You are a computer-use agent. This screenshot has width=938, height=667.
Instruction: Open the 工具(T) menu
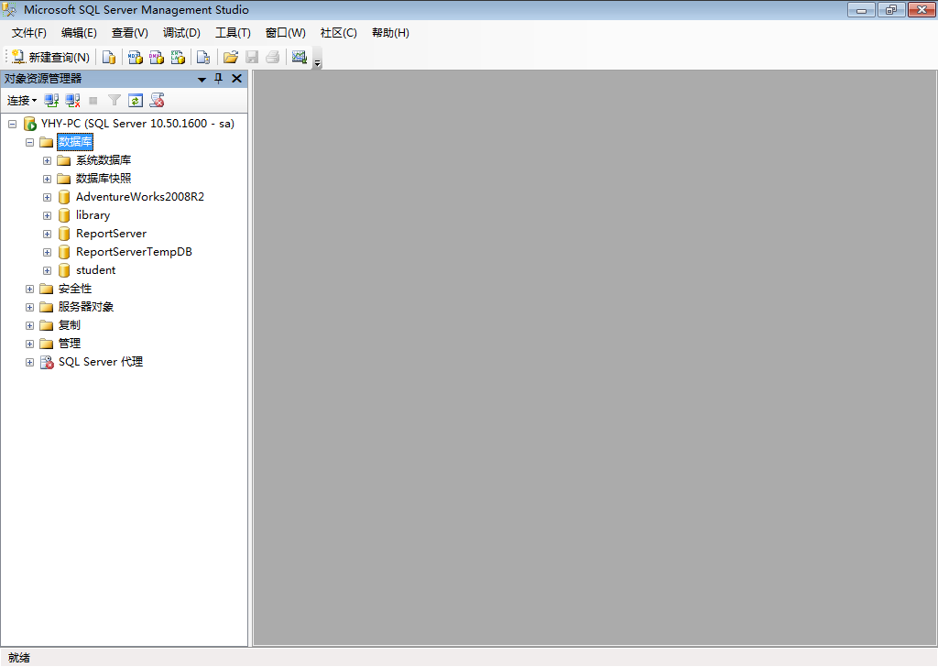233,33
